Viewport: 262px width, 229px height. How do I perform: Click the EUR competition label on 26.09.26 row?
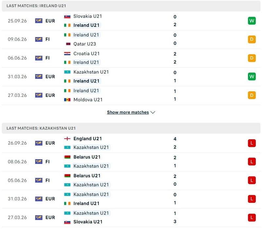pyautogui.click(x=50, y=143)
